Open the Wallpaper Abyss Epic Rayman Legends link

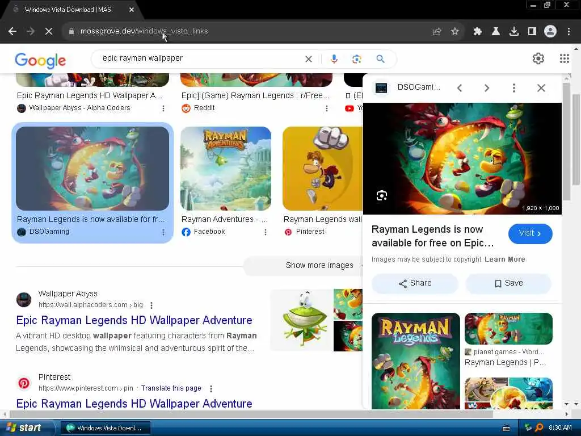click(134, 320)
